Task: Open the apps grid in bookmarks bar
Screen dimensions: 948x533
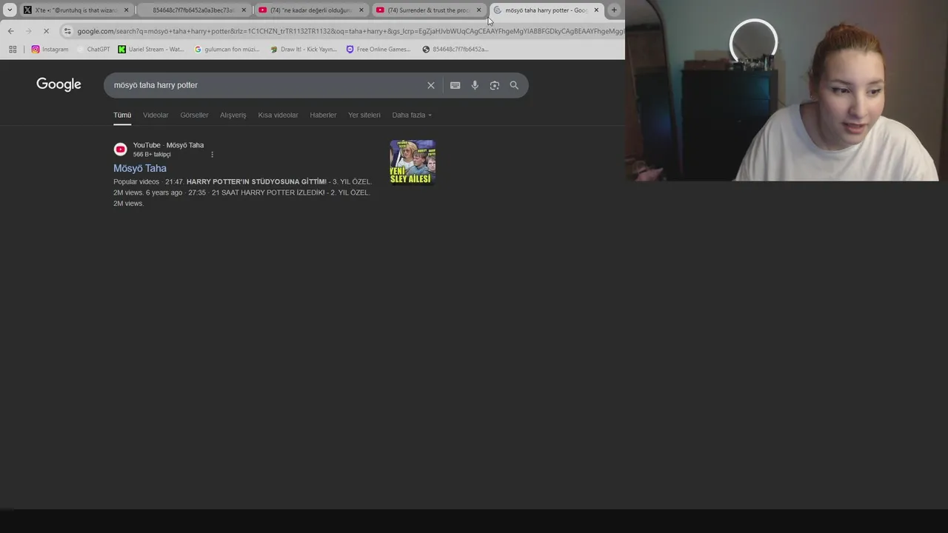Action: point(13,50)
